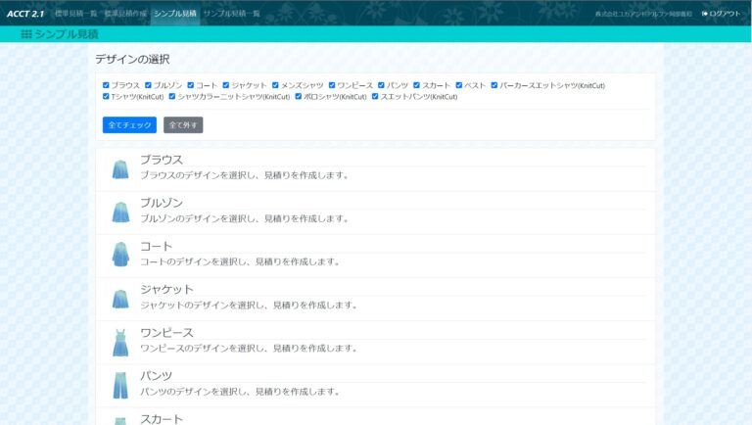Click the コート garment icon

pos(120,255)
